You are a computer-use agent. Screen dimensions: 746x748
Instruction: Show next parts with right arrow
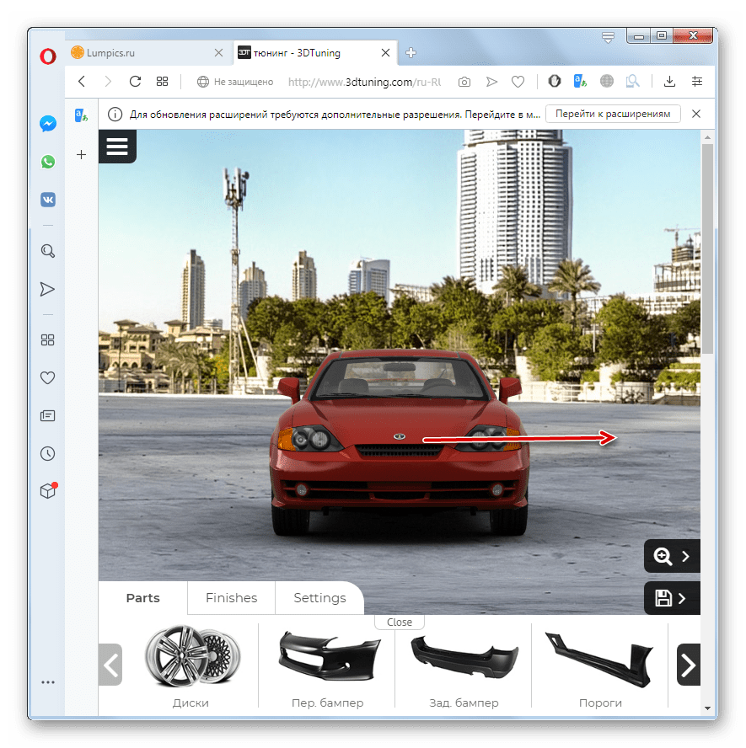[688, 665]
